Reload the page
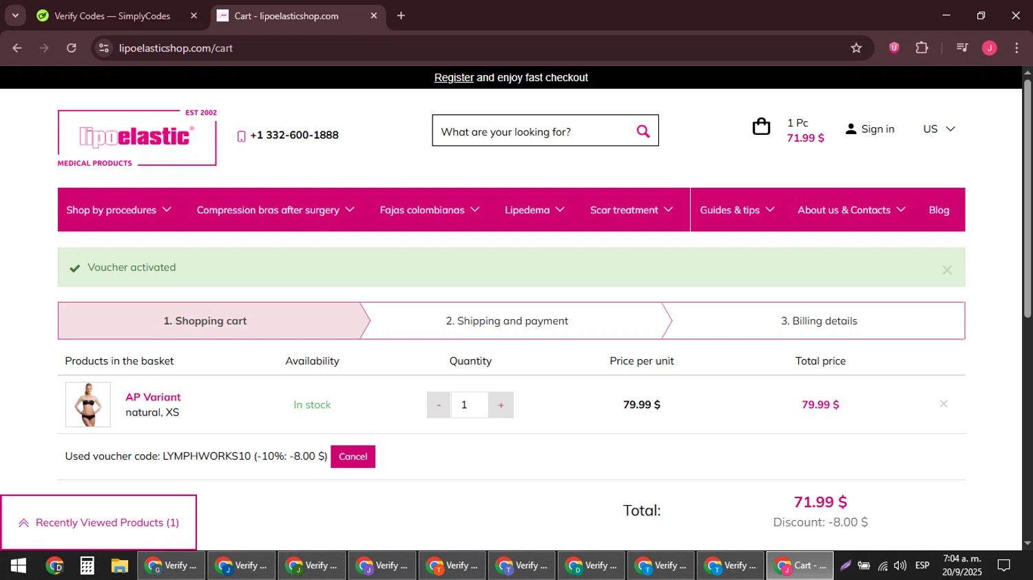Image resolution: width=1033 pixels, height=580 pixels. point(72,48)
